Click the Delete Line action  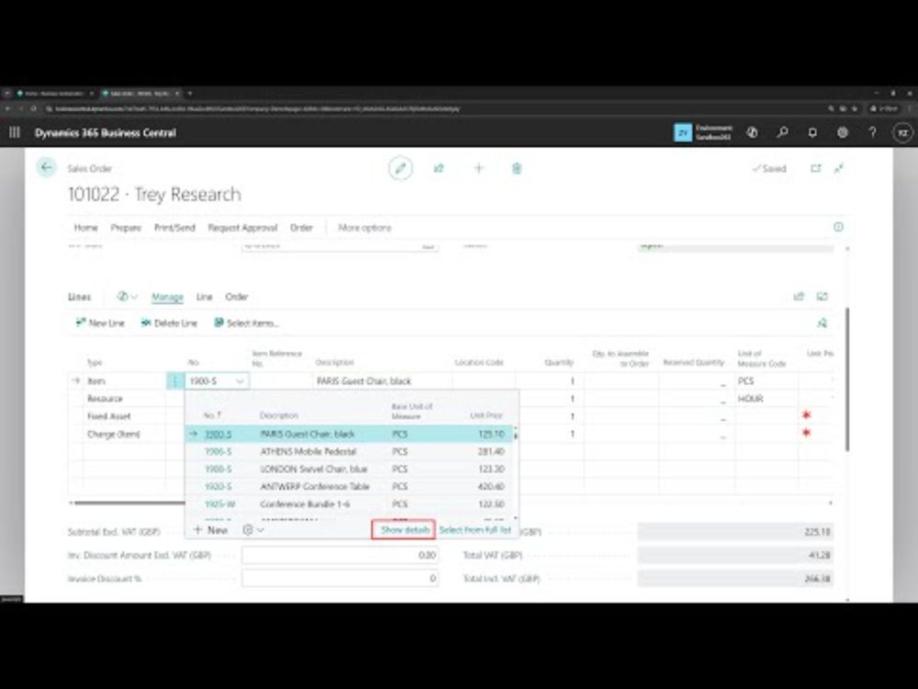click(169, 322)
